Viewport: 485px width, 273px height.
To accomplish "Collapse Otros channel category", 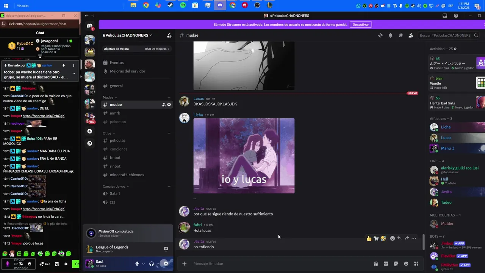I will point(109,133).
